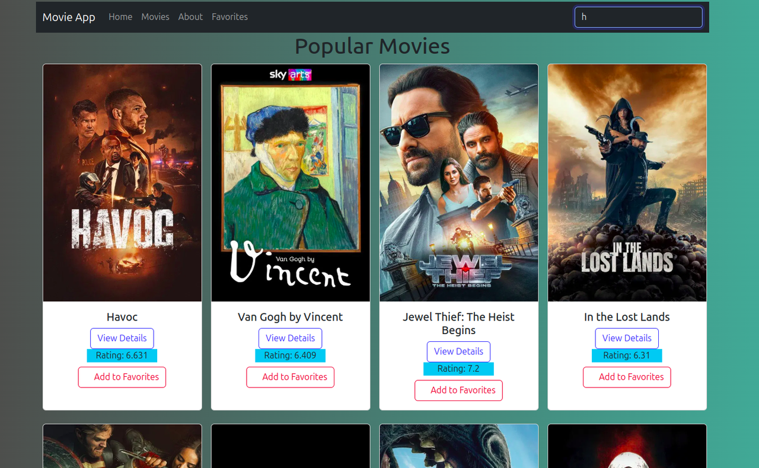759x468 pixels.
Task: View Details for Jewel Thief
Action: coord(459,351)
